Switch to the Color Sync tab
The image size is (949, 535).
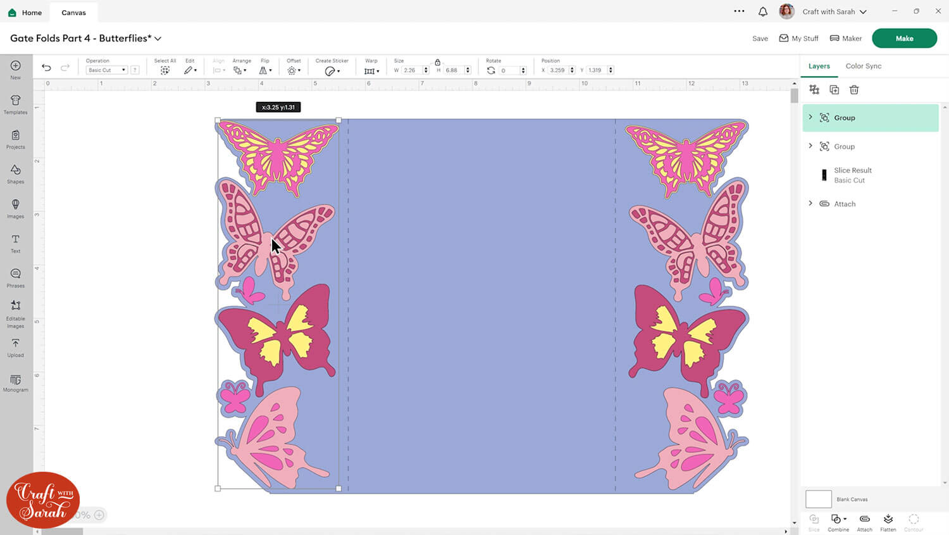[x=863, y=66]
